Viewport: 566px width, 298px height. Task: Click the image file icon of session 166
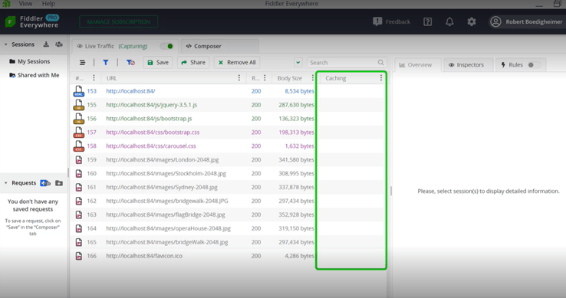pos(79,256)
